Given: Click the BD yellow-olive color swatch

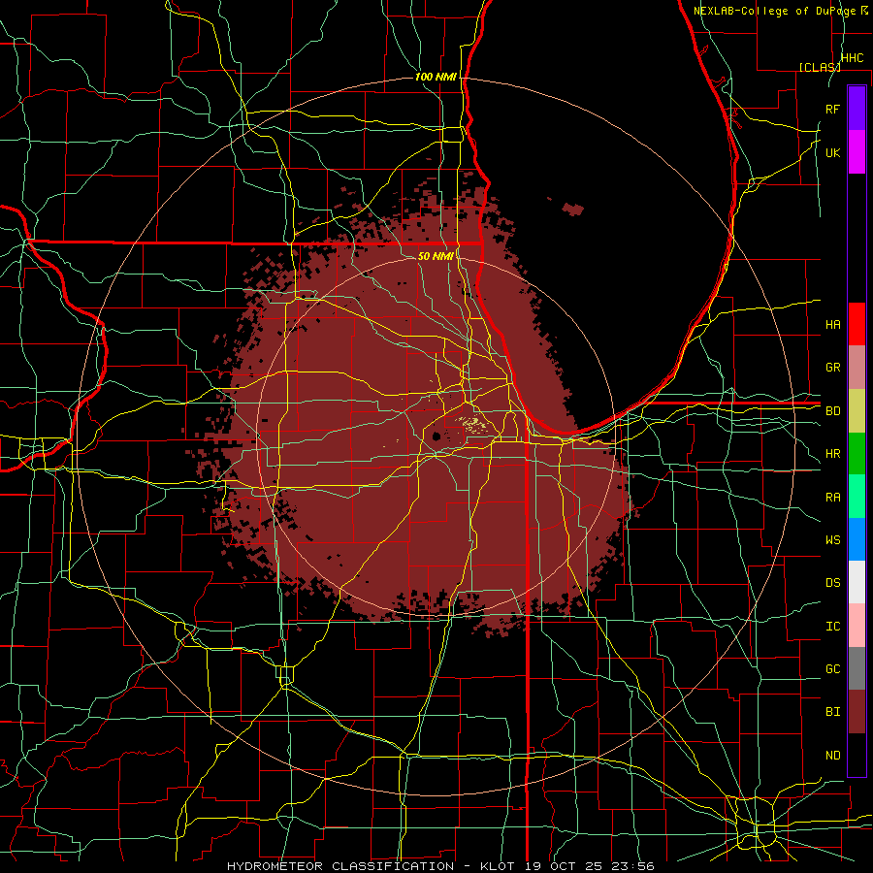Looking at the screenshot, I should click(857, 410).
